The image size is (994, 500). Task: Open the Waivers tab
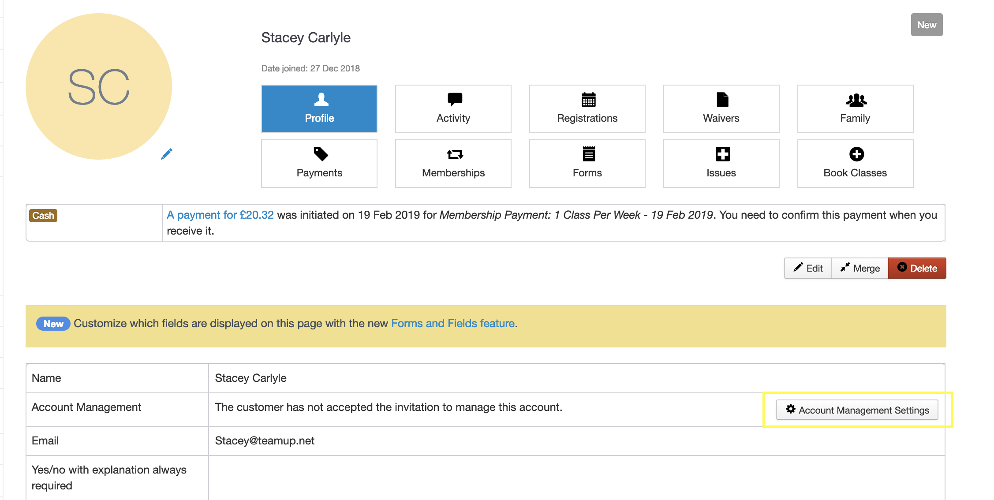(721, 109)
